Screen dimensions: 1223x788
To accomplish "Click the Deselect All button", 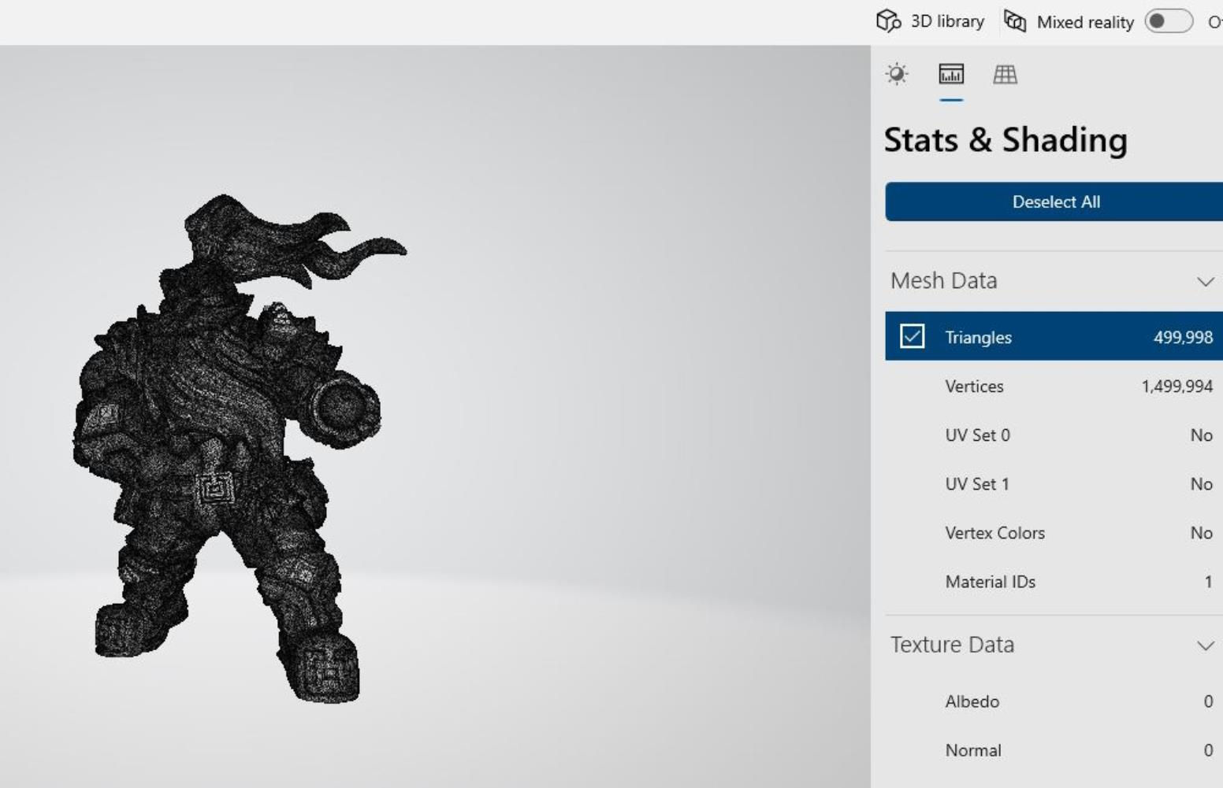I will pyautogui.click(x=1054, y=202).
